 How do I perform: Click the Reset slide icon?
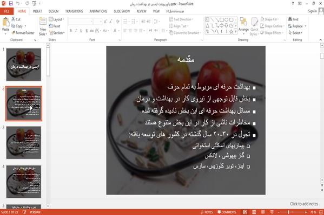pos(51,26)
